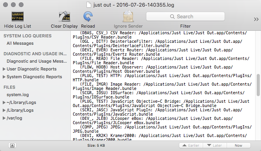Go to Later log entries
The height and width of the screenshot is (151, 261).
(x=215, y=146)
